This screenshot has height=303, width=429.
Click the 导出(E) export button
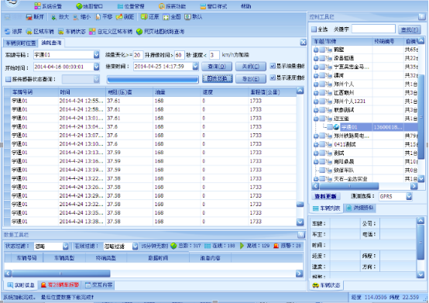pos(251,79)
